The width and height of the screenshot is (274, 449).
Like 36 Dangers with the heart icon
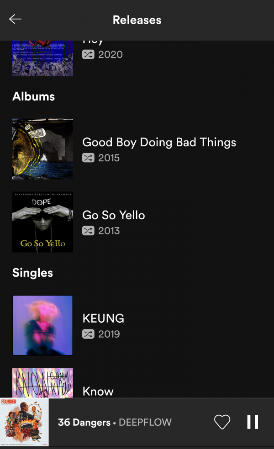click(x=222, y=422)
